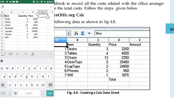Tap the muted bell icon in status bar
Screen dimensions: 174x98
coord(37,2)
